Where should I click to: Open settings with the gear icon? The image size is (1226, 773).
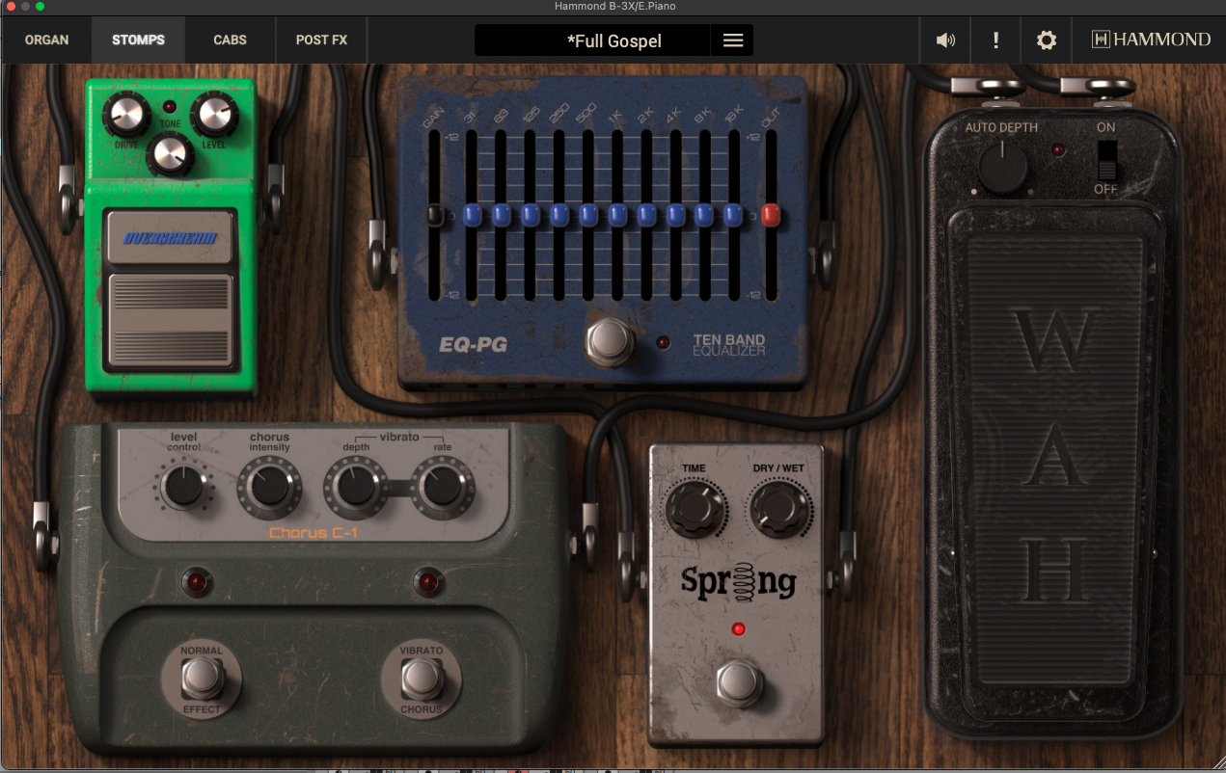[1047, 40]
